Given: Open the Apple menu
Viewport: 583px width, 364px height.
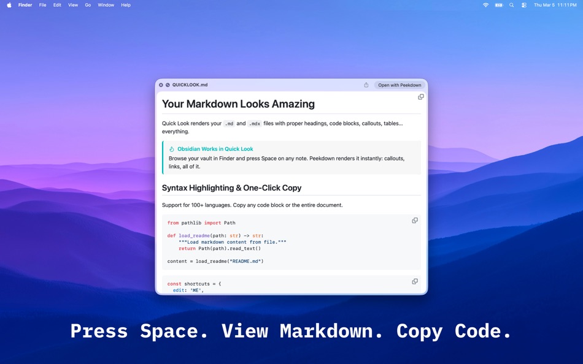Looking at the screenshot, I should (9, 5).
